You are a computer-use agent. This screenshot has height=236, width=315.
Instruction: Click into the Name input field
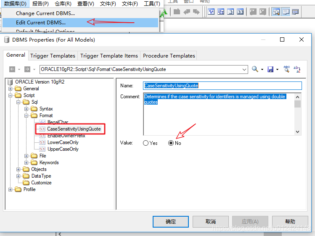pyautogui.click(x=222, y=86)
